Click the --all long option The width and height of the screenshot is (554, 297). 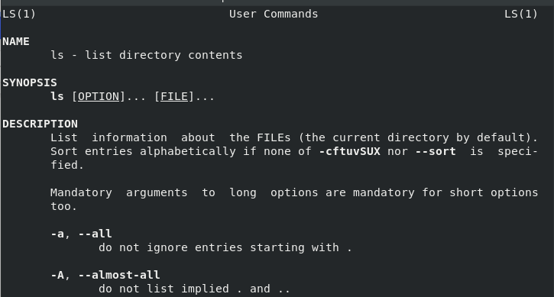coord(95,234)
